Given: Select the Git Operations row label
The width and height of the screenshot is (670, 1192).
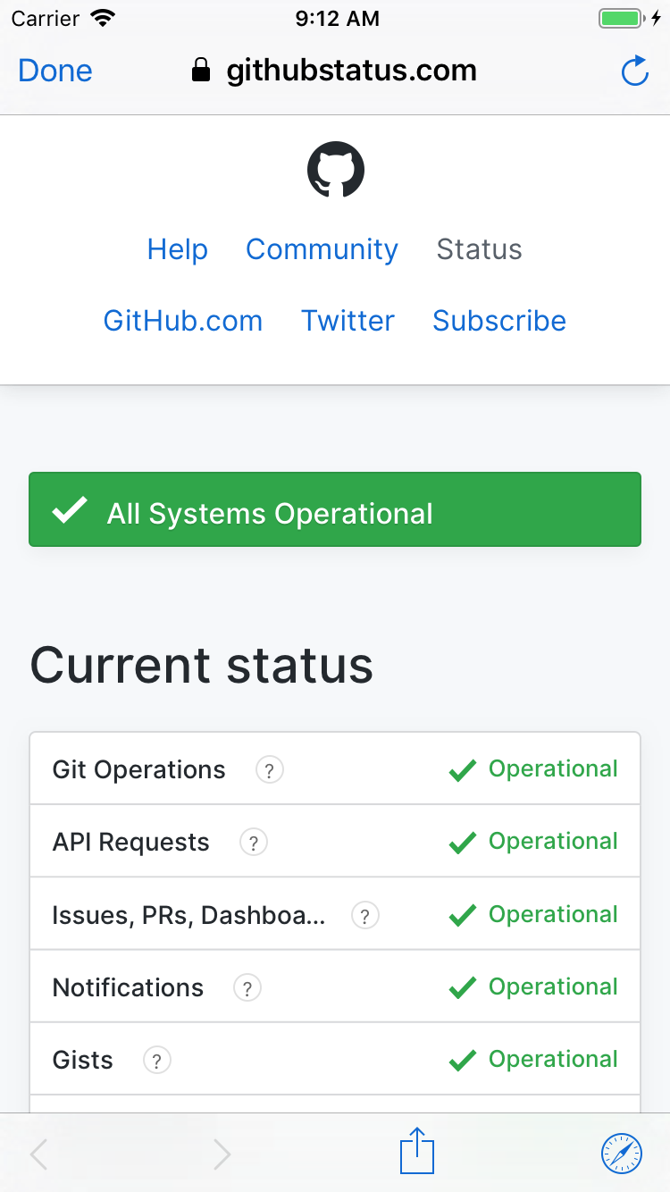Looking at the screenshot, I should 139,769.
